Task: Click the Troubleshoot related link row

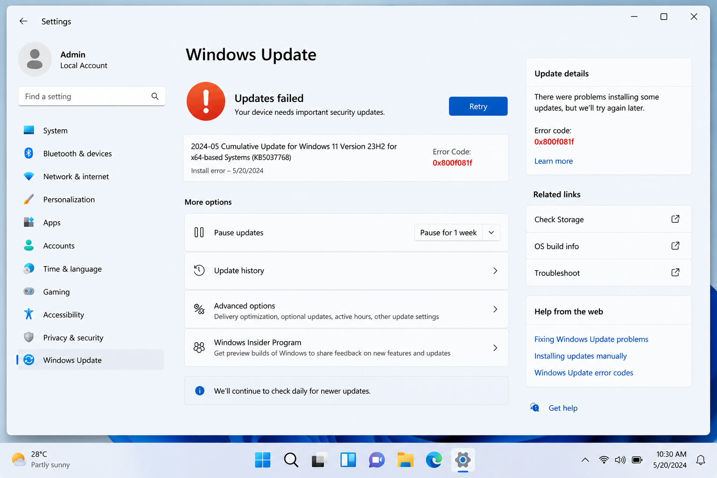Action: [609, 273]
